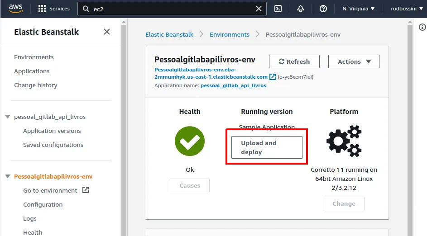Image resolution: width=427 pixels, height=236 pixels.
Task: Open the Actions dropdown
Action: pyautogui.click(x=354, y=61)
